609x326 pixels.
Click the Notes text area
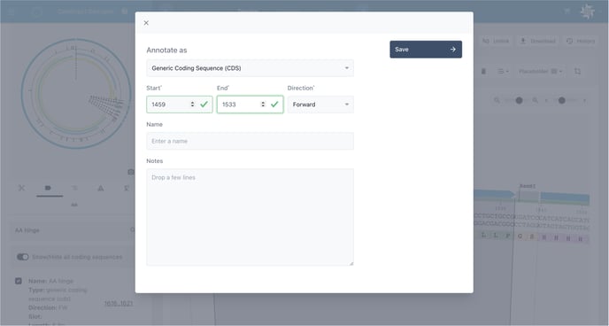pos(250,217)
